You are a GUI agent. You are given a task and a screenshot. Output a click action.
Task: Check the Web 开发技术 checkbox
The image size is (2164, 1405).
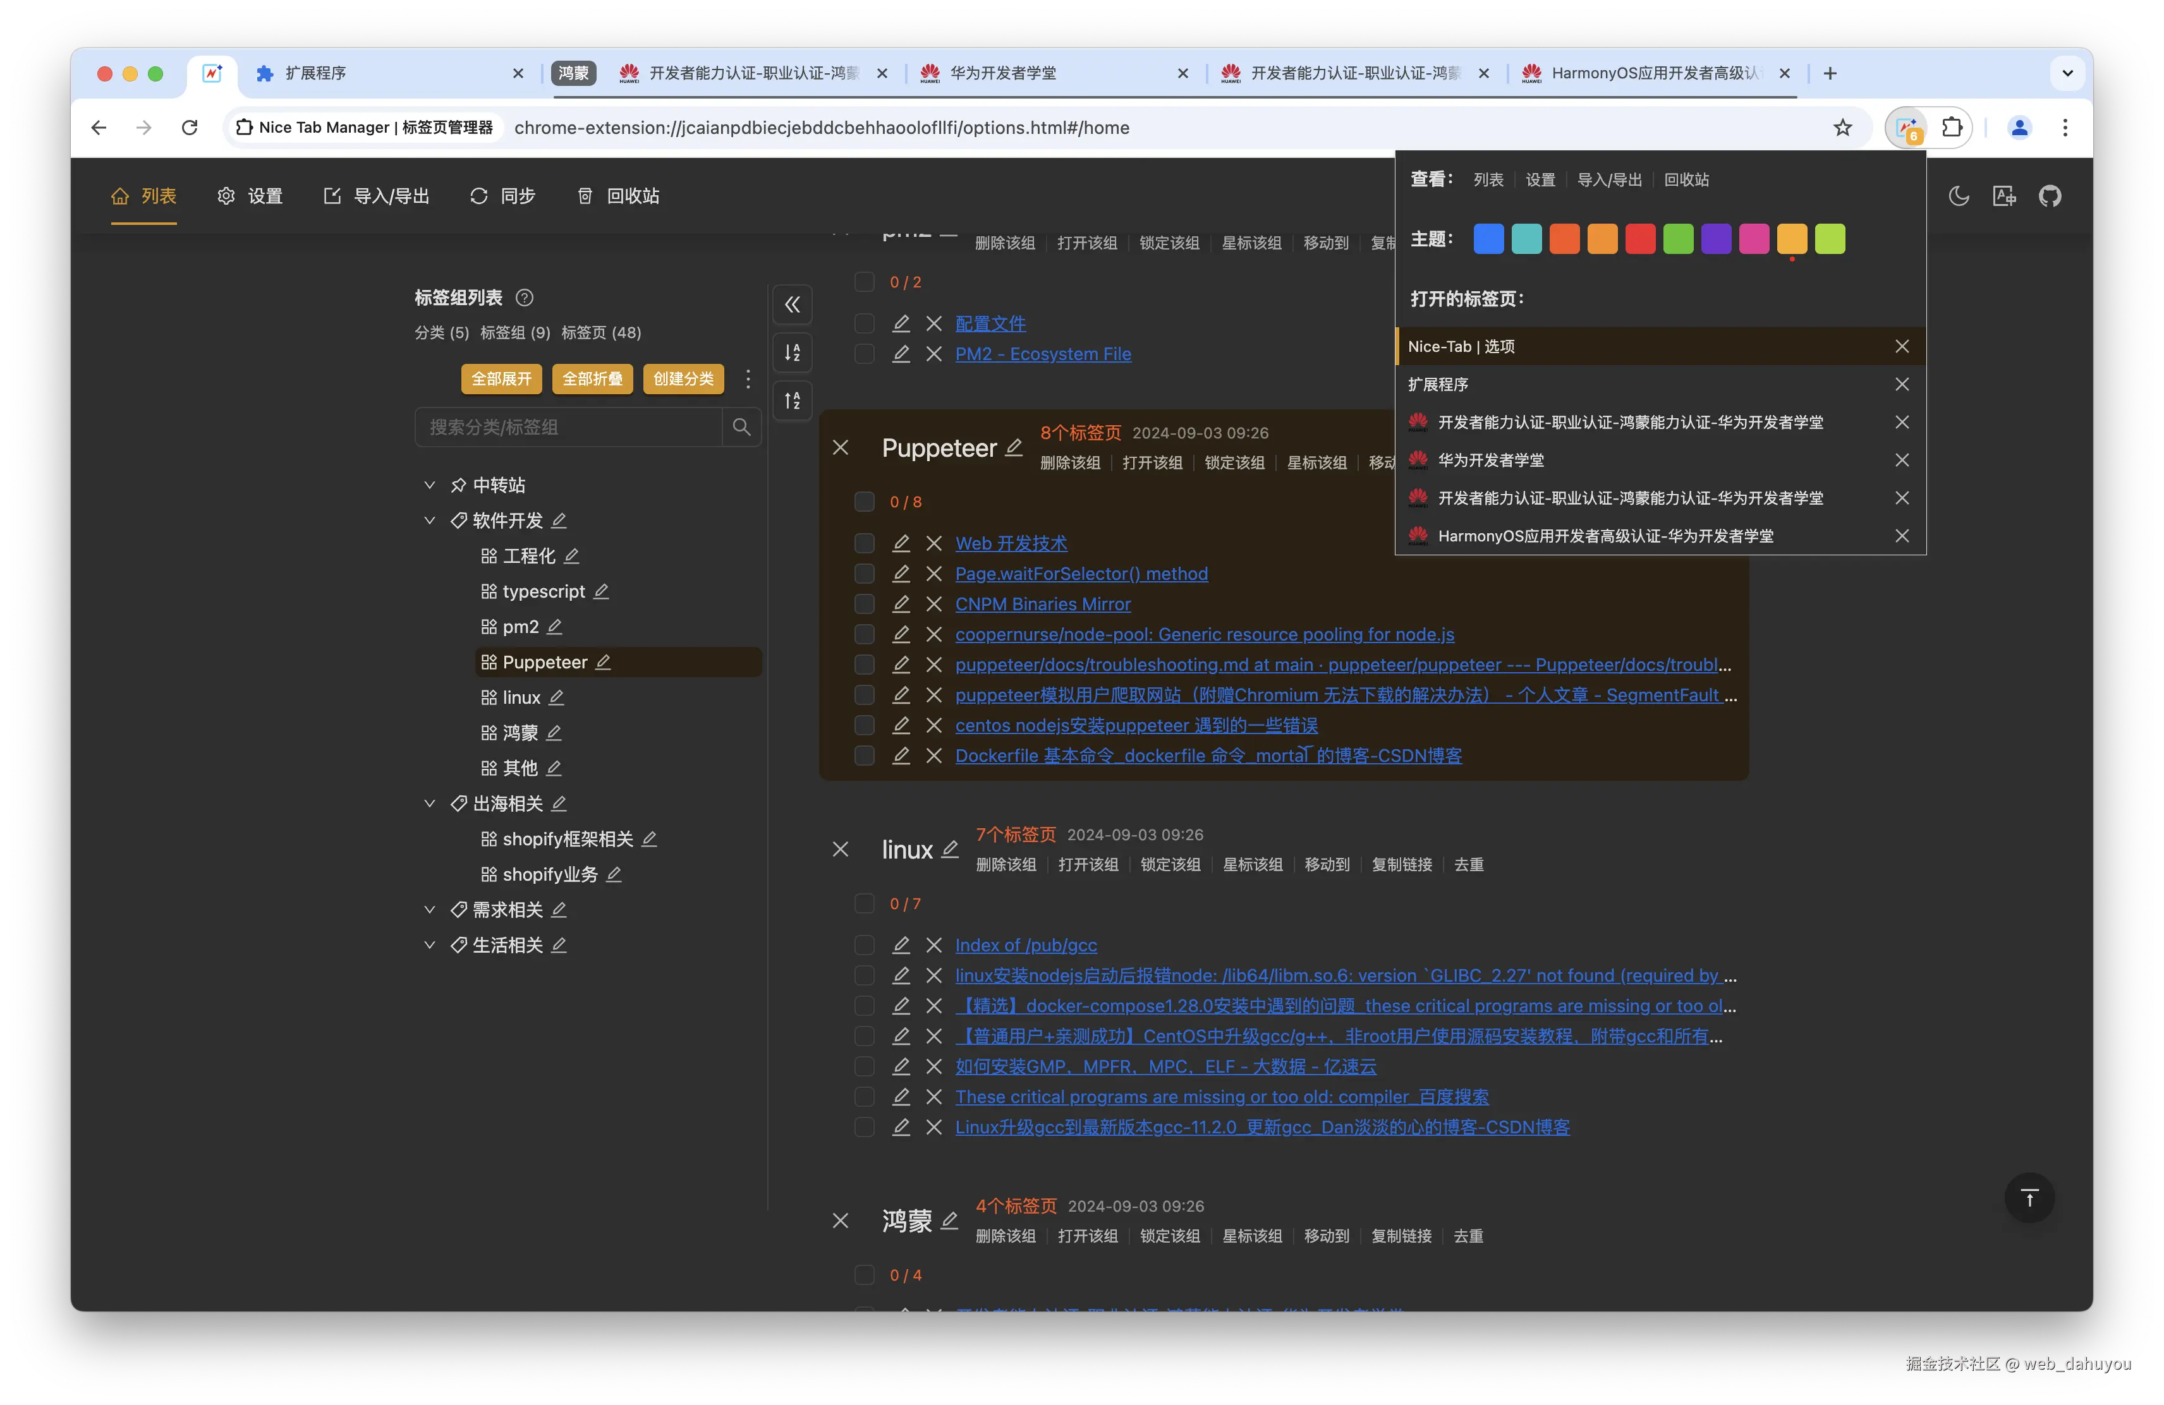coord(864,543)
